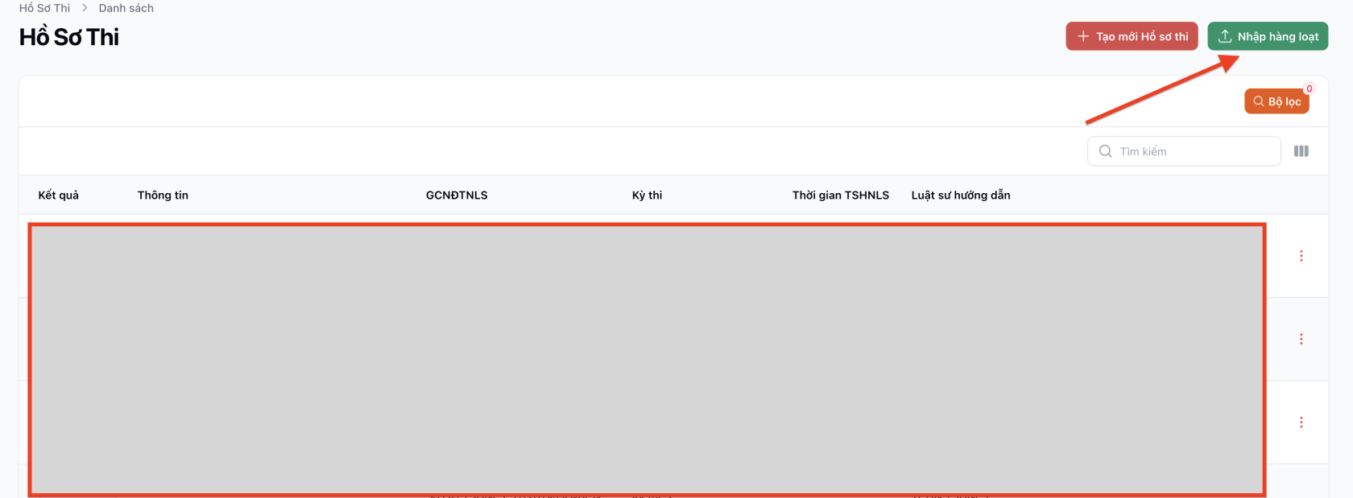Click the plus icon in Tạo mới button

coord(1083,36)
